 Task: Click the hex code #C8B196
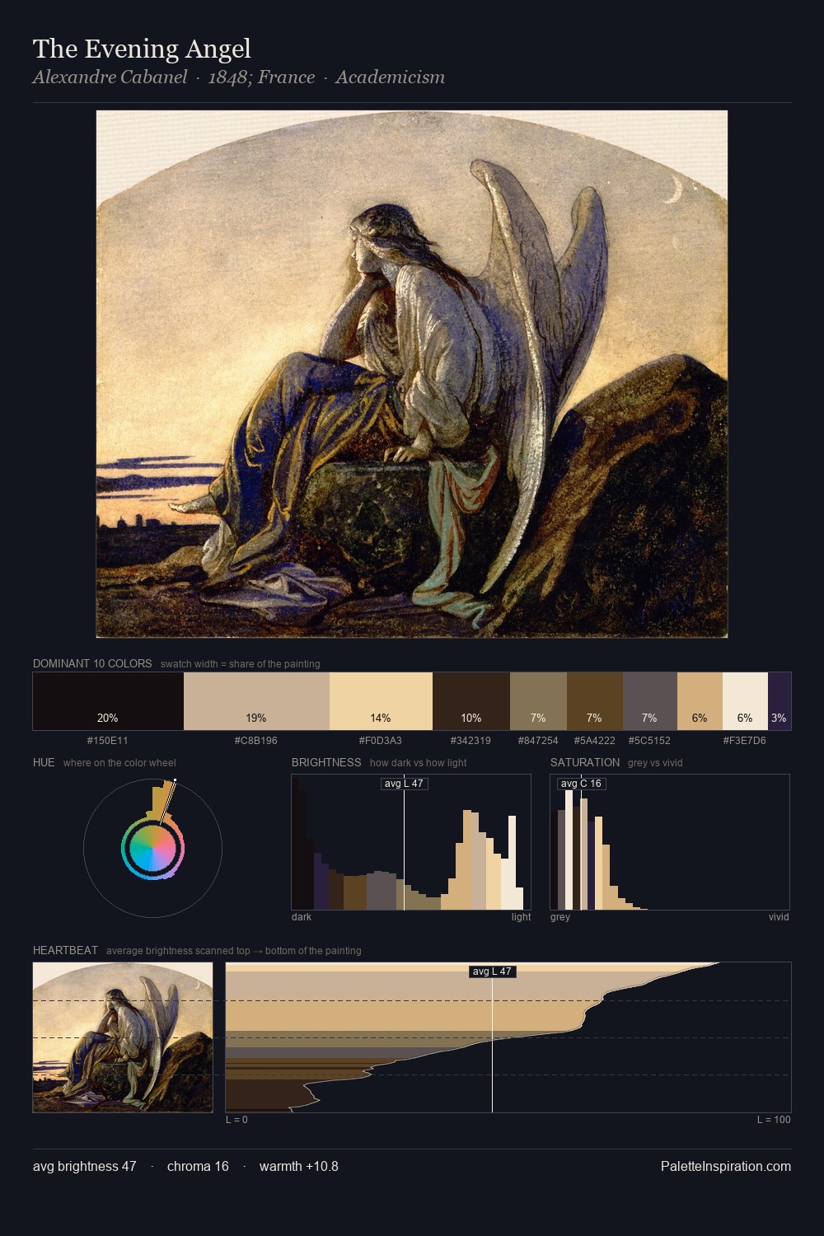pyautogui.click(x=256, y=741)
